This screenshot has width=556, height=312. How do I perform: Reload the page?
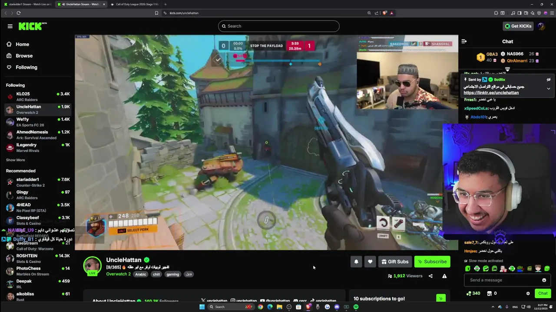coord(19,13)
